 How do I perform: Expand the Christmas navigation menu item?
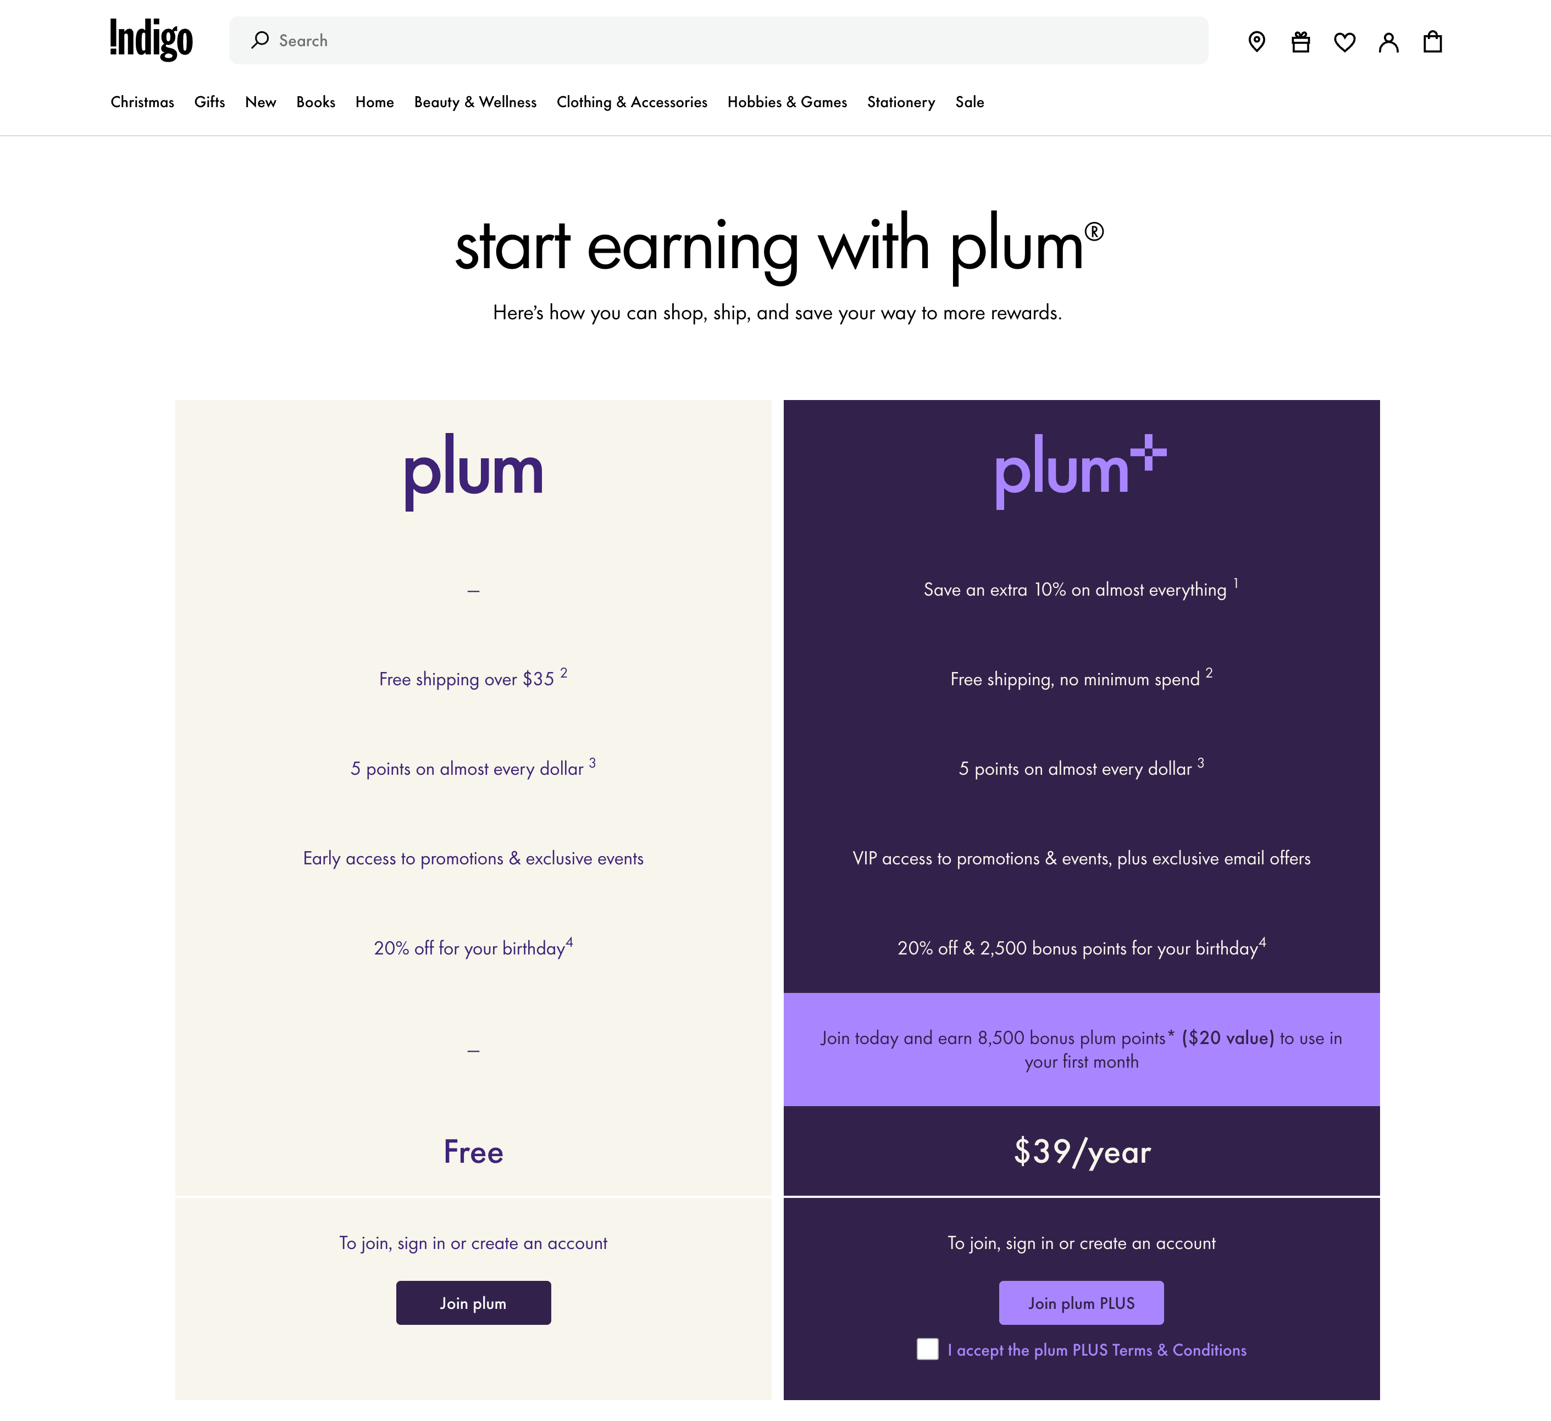[142, 101]
